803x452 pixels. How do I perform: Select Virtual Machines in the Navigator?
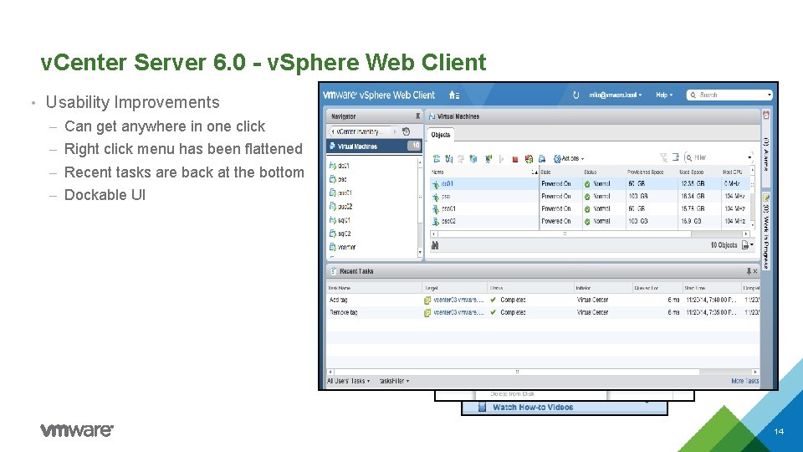coord(374,146)
